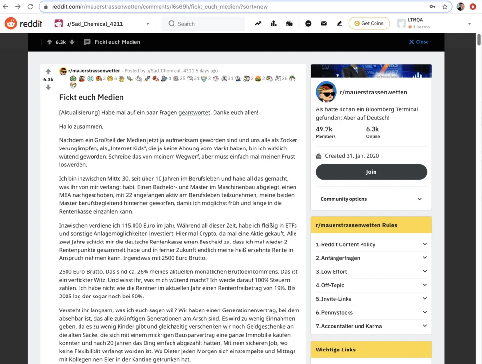Image resolution: width=482 pixels, height=364 pixels.
Task: Click the Get Coins button
Action: tap(369, 23)
